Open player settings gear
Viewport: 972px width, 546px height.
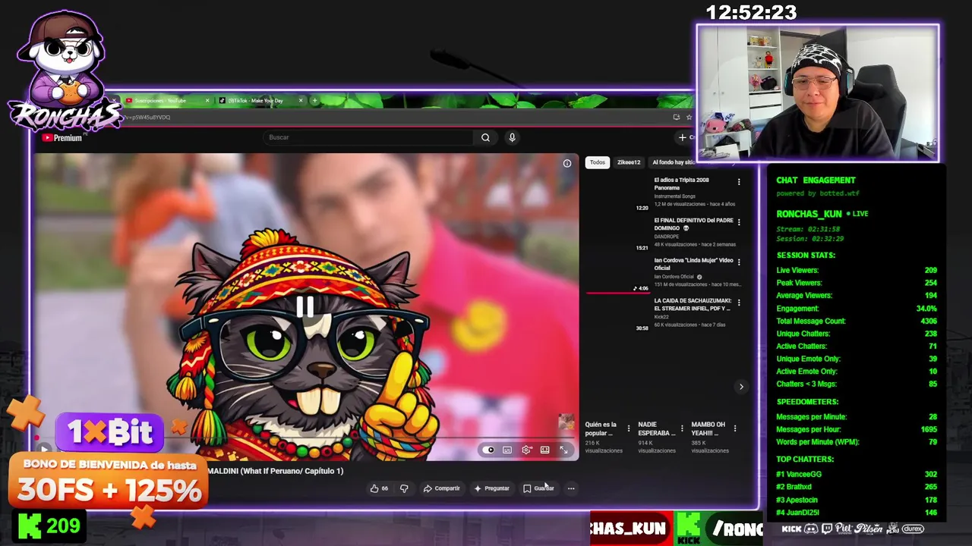(x=526, y=450)
